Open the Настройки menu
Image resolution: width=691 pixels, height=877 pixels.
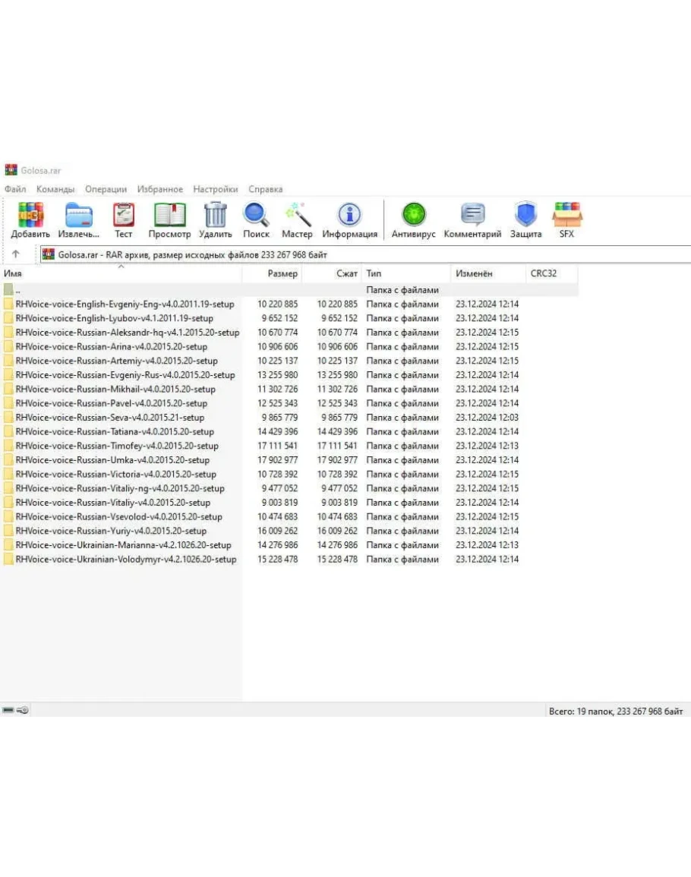point(215,189)
